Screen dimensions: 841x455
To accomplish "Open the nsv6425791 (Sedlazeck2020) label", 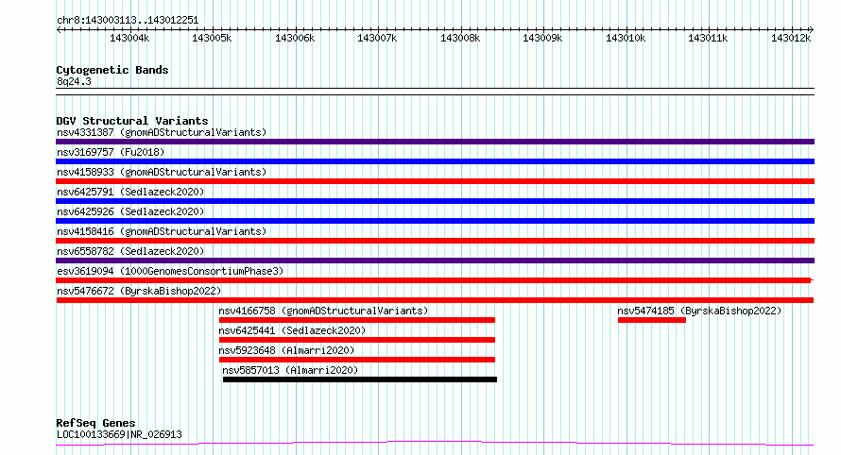I will (130, 192).
